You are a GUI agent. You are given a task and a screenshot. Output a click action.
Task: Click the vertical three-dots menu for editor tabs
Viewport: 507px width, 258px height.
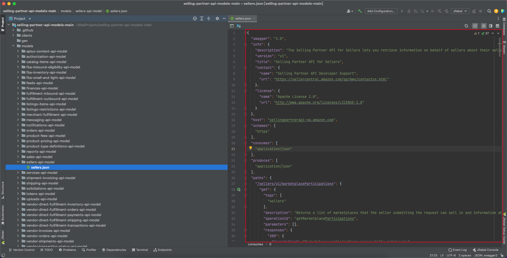[498, 18]
